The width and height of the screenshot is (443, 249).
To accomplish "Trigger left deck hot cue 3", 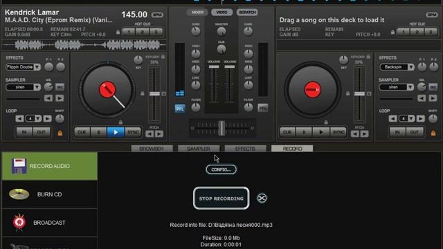I will (156, 32).
